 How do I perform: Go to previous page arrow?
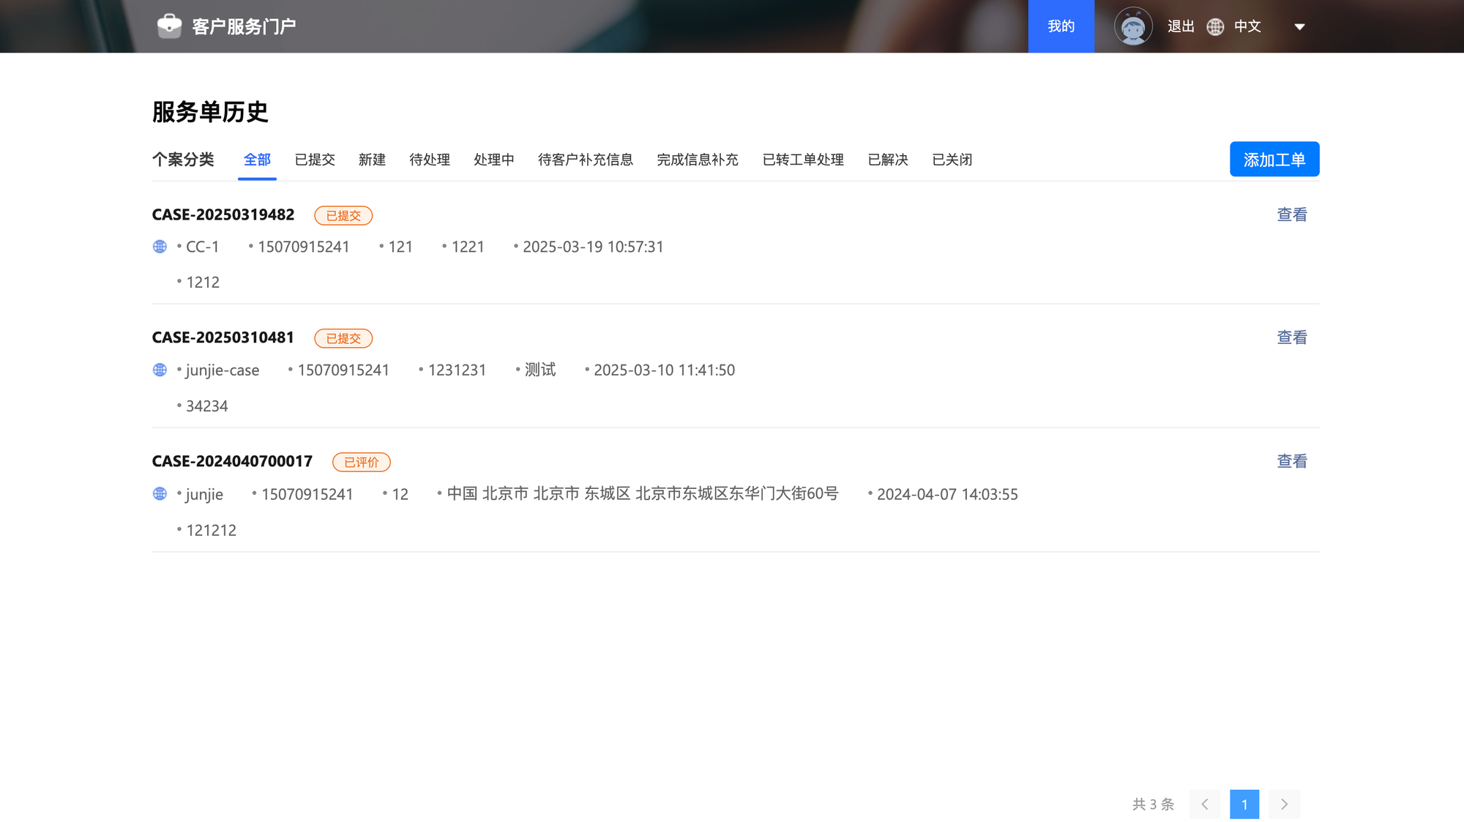pyautogui.click(x=1204, y=804)
